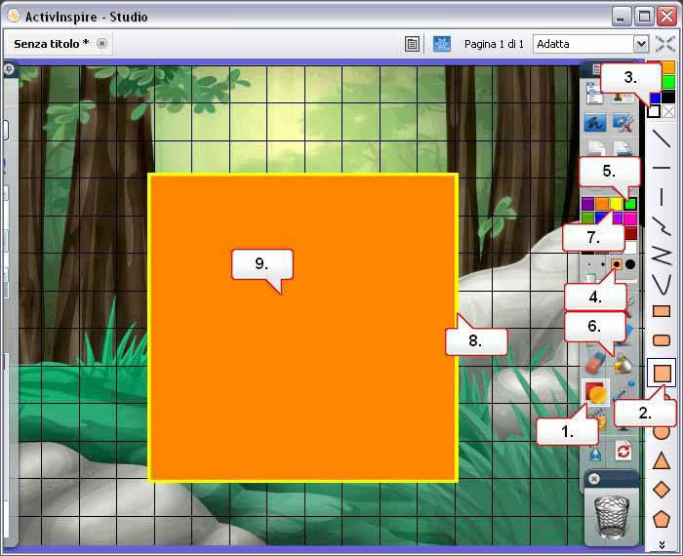Click the page notes icon in header
Screen dimensions: 683x556
pyautogui.click(x=412, y=44)
